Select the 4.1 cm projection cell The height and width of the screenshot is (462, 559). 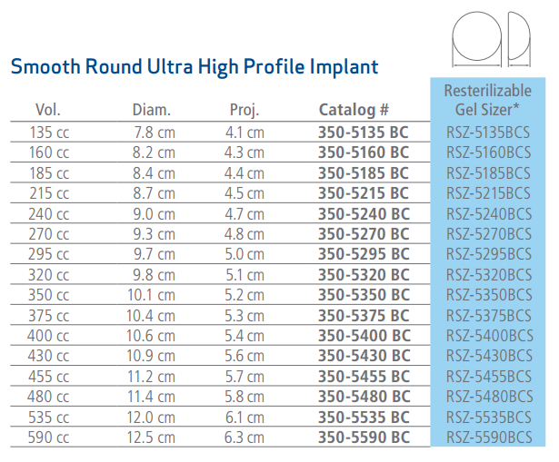click(x=245, y=133)
